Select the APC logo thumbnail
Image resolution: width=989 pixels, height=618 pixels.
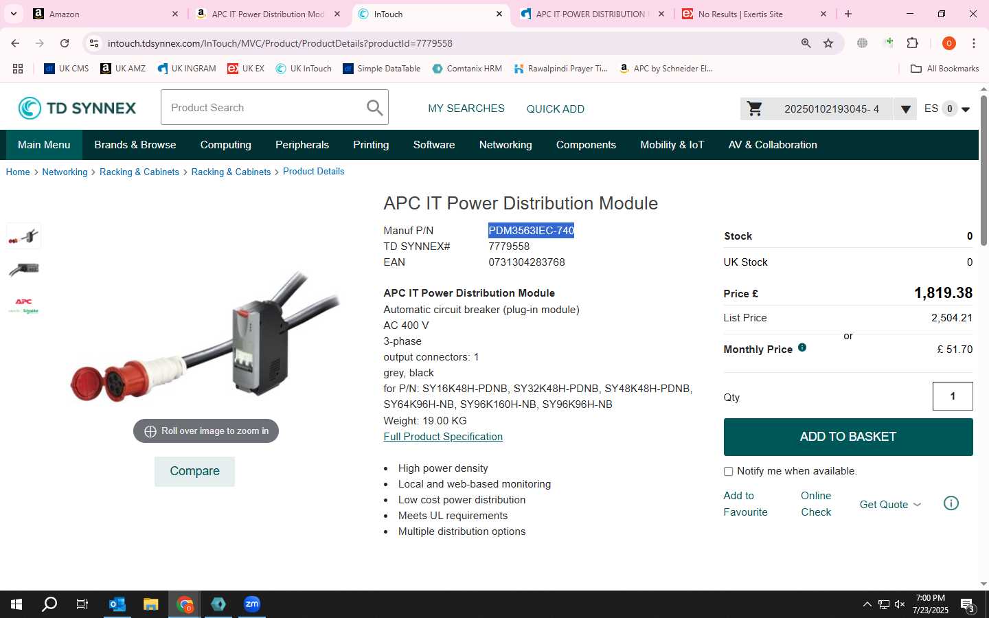(x=24, y=306)
